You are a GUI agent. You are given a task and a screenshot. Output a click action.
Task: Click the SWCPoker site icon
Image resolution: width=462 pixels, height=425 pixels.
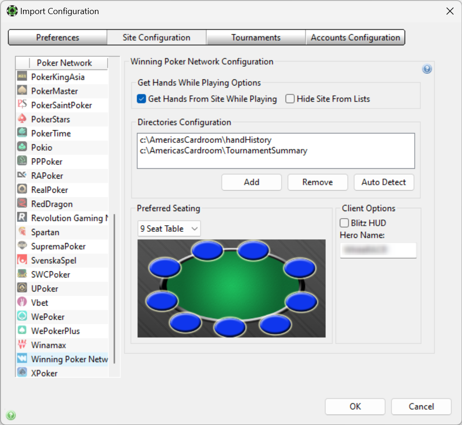[22, 274]
